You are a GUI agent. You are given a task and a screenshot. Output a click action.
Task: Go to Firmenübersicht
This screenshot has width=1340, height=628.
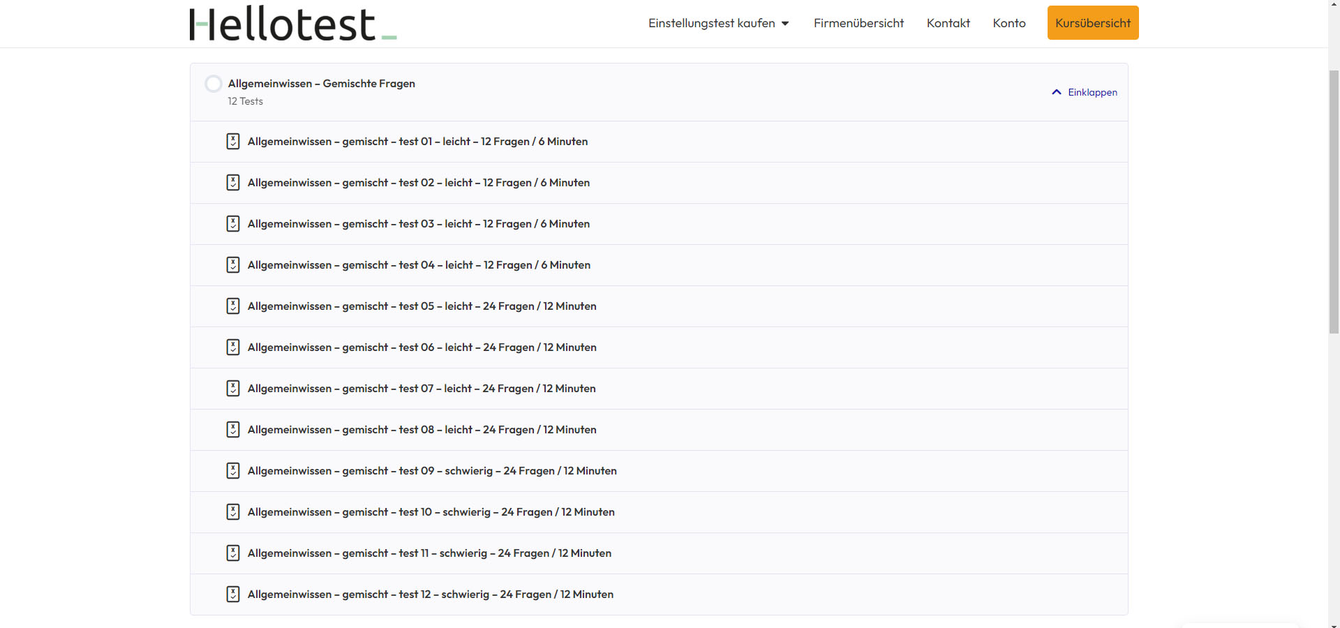(x=858, y=23)
